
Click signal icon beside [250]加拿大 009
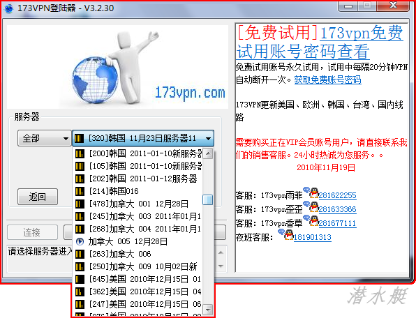coord(80,266)
